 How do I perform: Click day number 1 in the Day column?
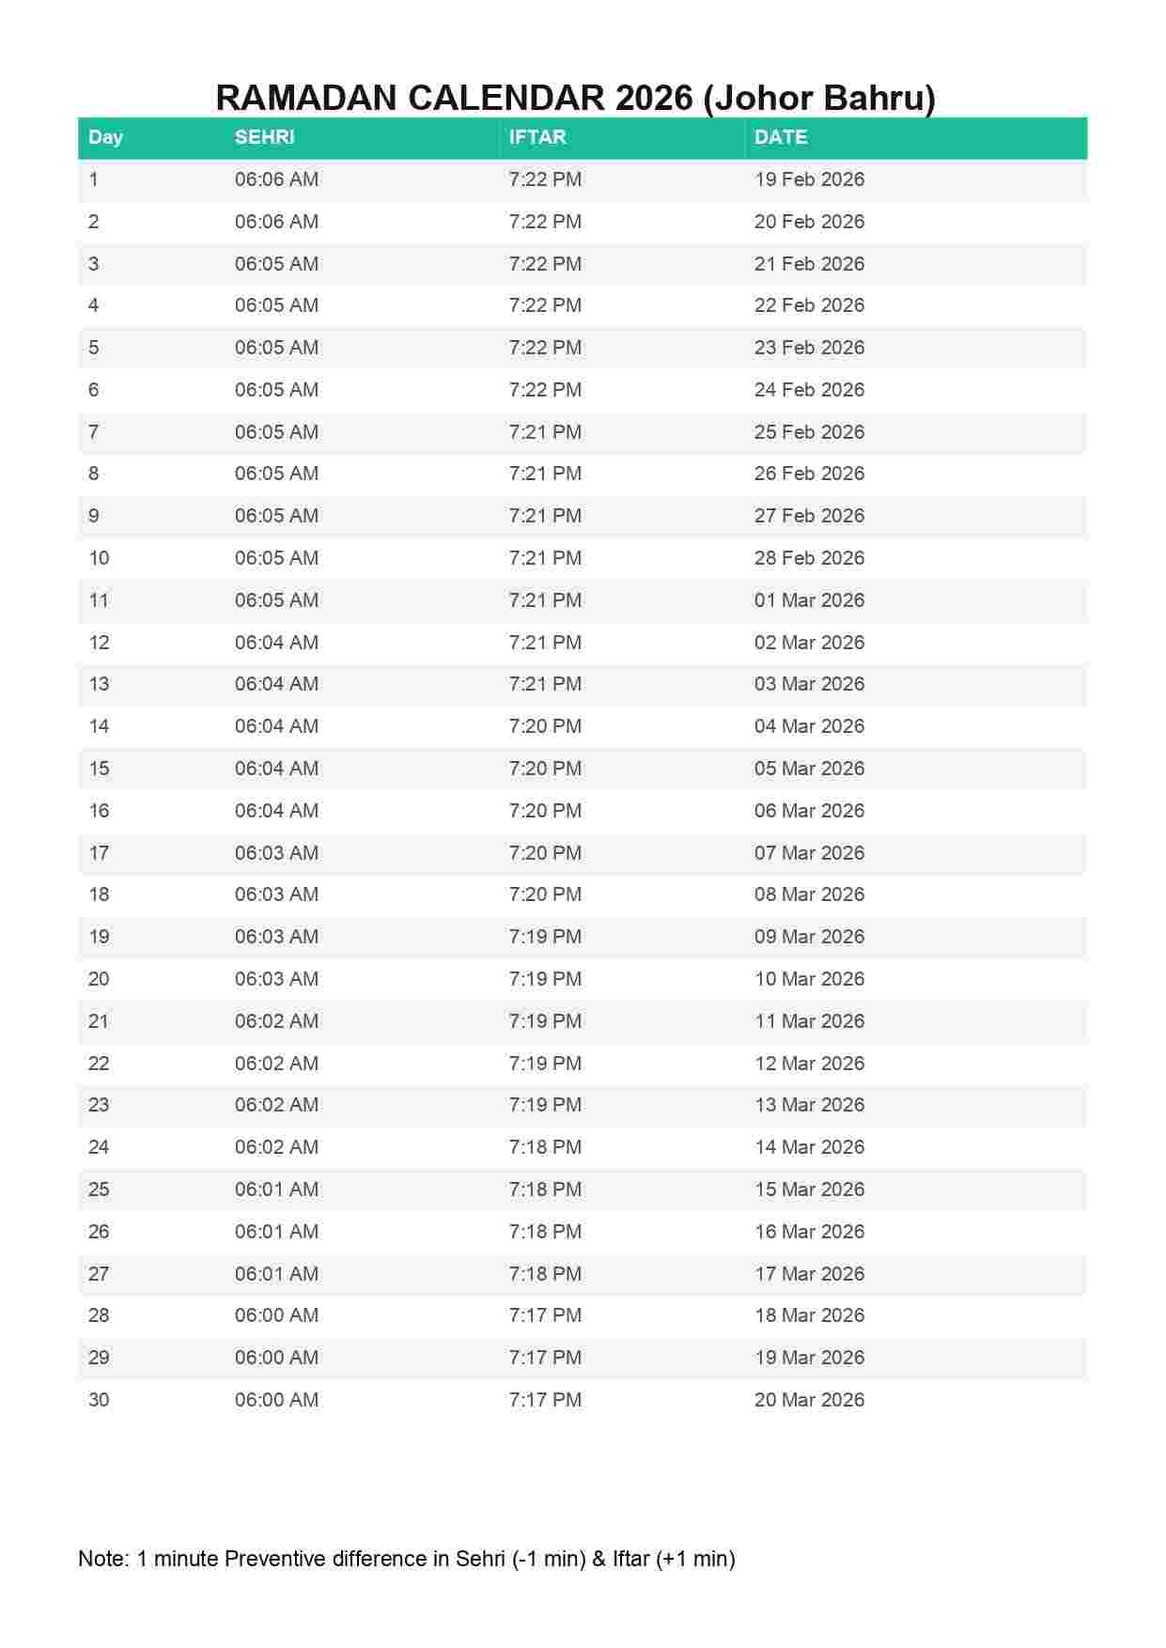93,179
